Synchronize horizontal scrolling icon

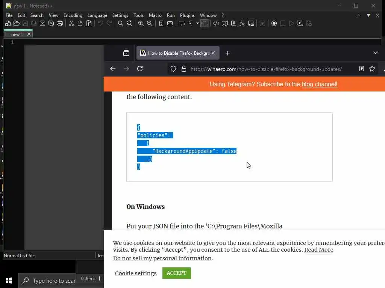(x=170, y=24)
